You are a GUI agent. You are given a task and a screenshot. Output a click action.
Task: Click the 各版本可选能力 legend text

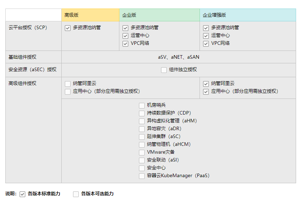click(x=97, y=194)
